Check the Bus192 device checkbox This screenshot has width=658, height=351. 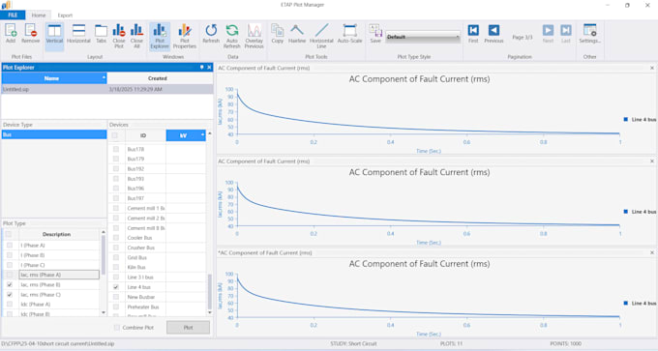pyautogui.click(x=116, y=169)
